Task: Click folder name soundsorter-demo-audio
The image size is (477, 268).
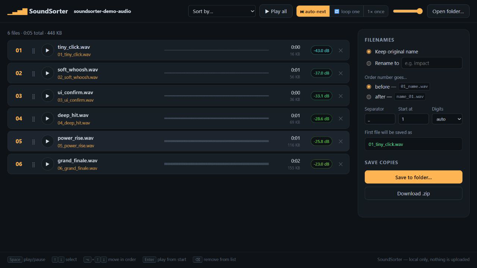Action: click(102, 11)
